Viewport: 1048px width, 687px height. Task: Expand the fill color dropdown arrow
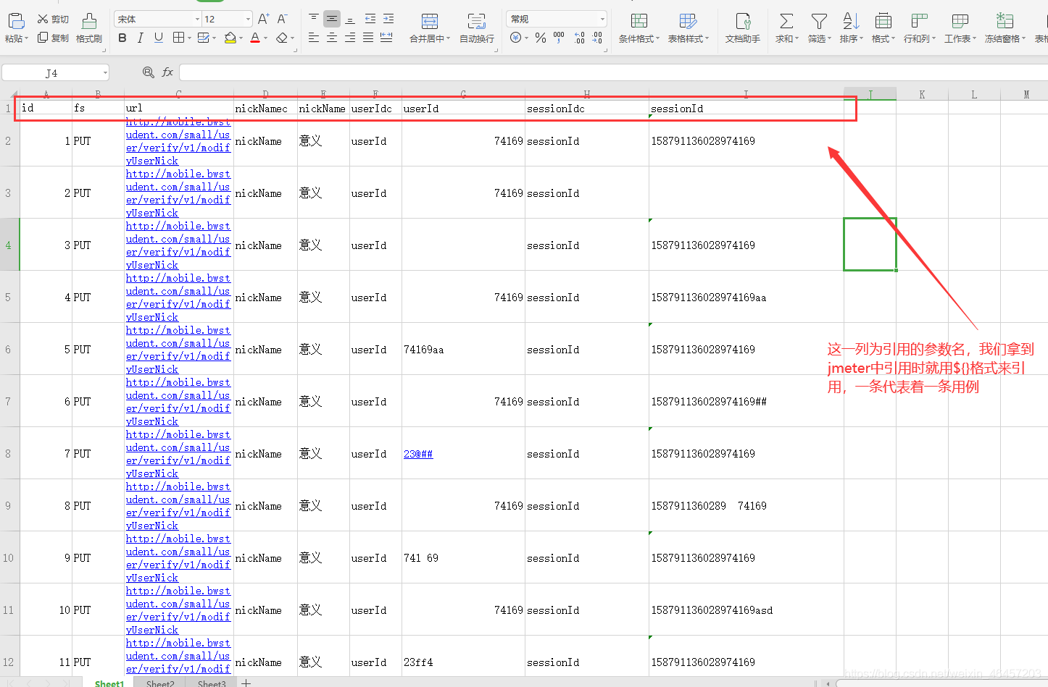click(241, 38)
